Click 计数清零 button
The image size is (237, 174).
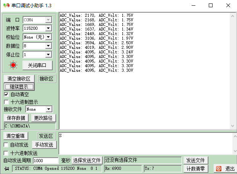click(196, 169)
